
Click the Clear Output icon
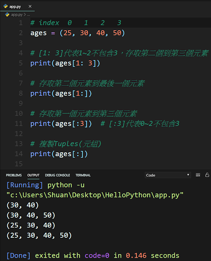(x=198, y=175)
